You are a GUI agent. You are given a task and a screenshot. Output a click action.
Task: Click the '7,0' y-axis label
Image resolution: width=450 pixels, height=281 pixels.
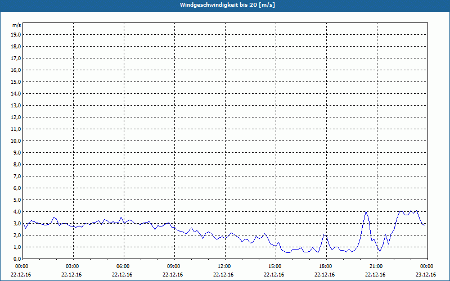17,176
